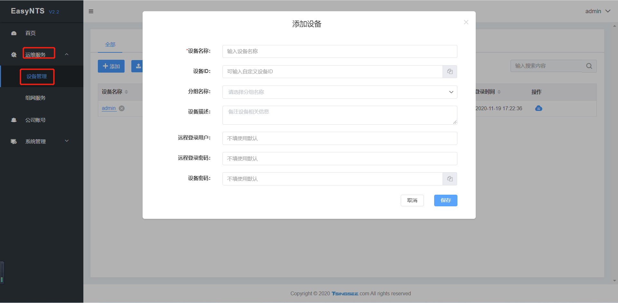Focus the 设备密码 input field

(x=332, y=179)
